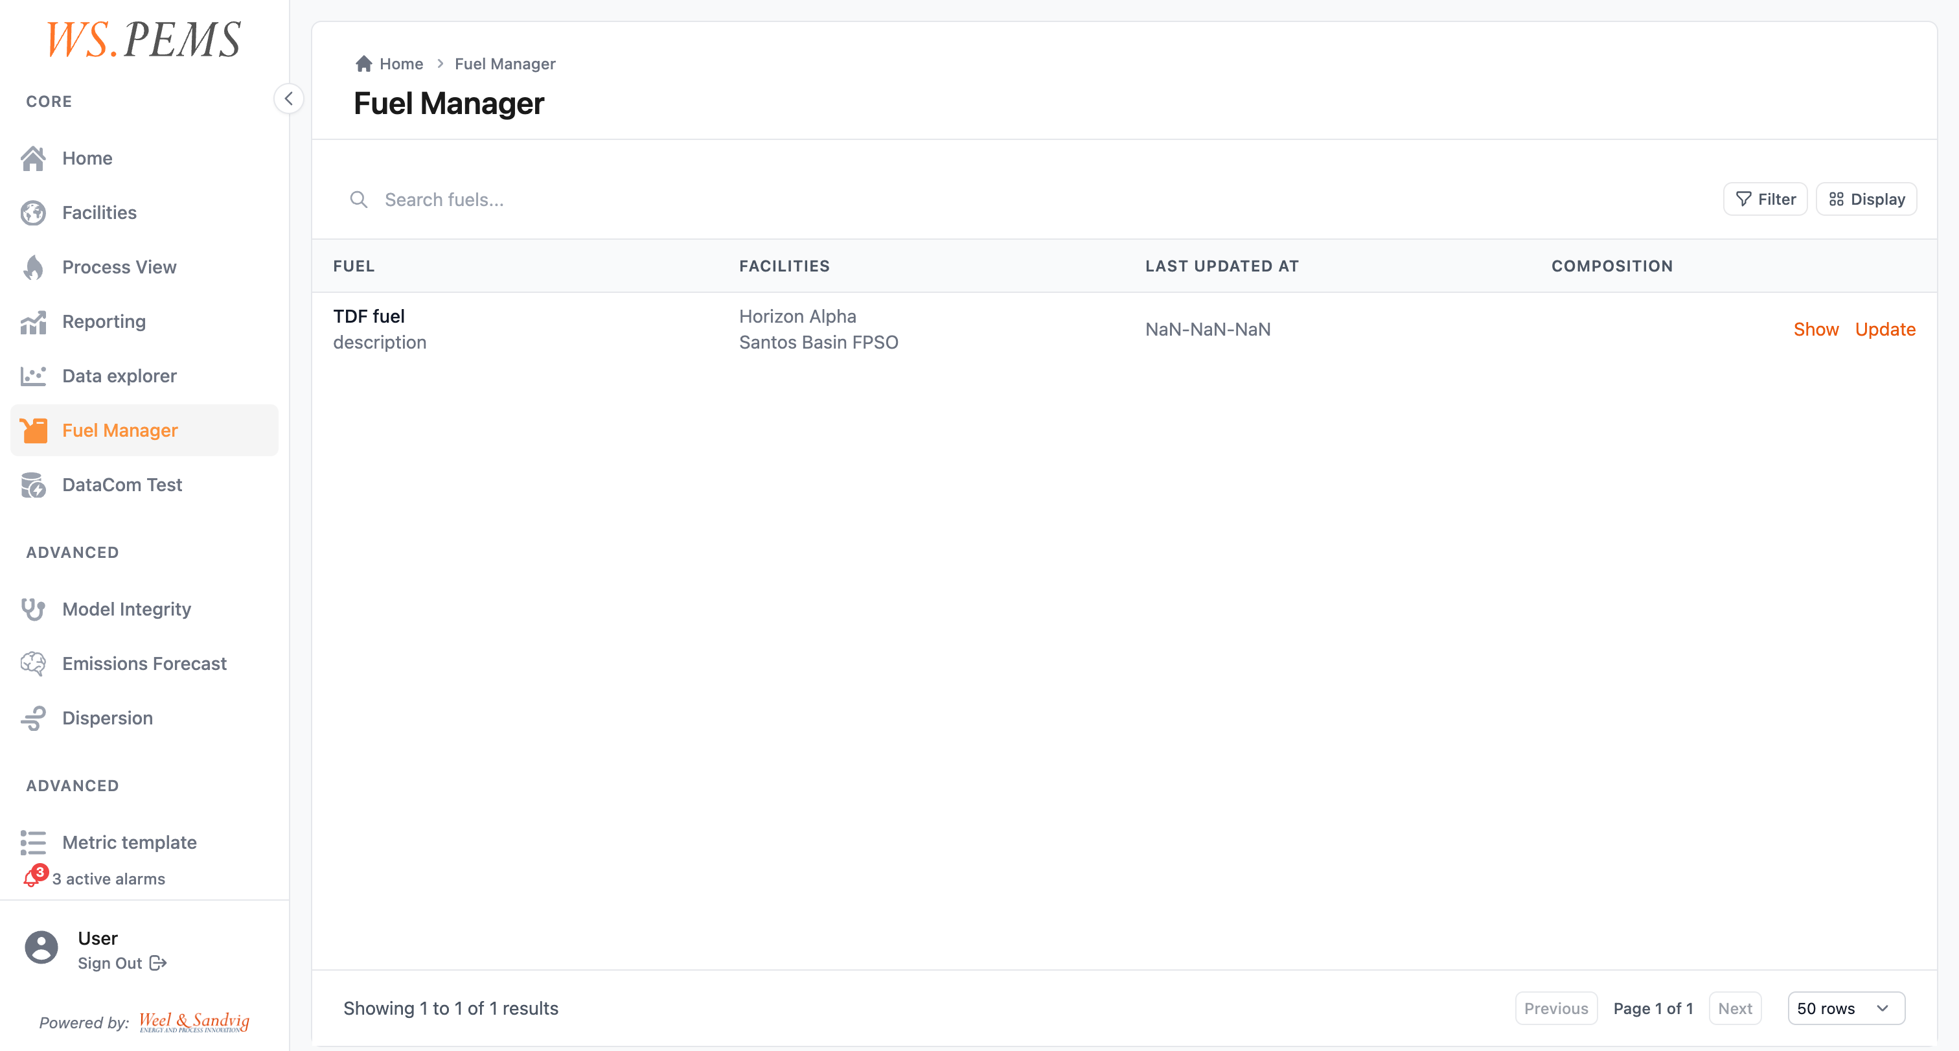The height and width of the screenshot is (1051, 1959).
Task: Select the Dispersion wind icon
Action: coord(32,718)
